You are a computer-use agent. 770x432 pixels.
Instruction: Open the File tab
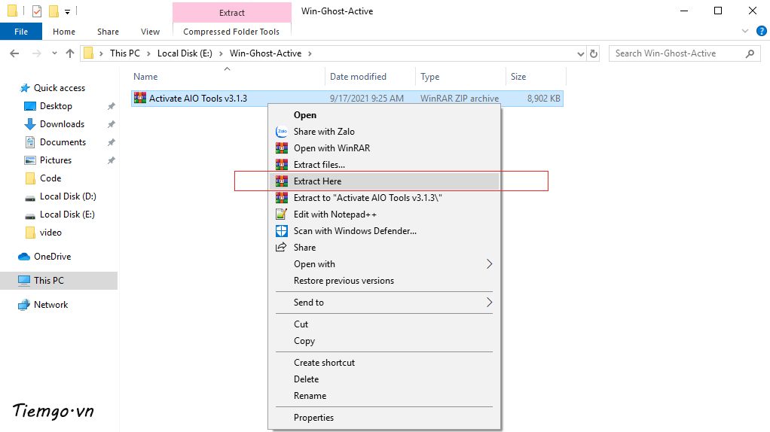(x=21, y=32)
